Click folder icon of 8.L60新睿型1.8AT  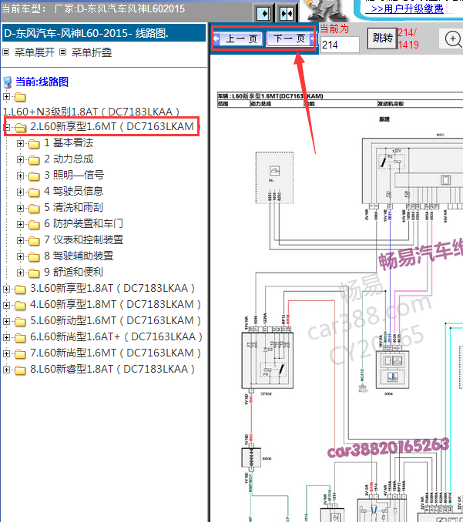20,370
